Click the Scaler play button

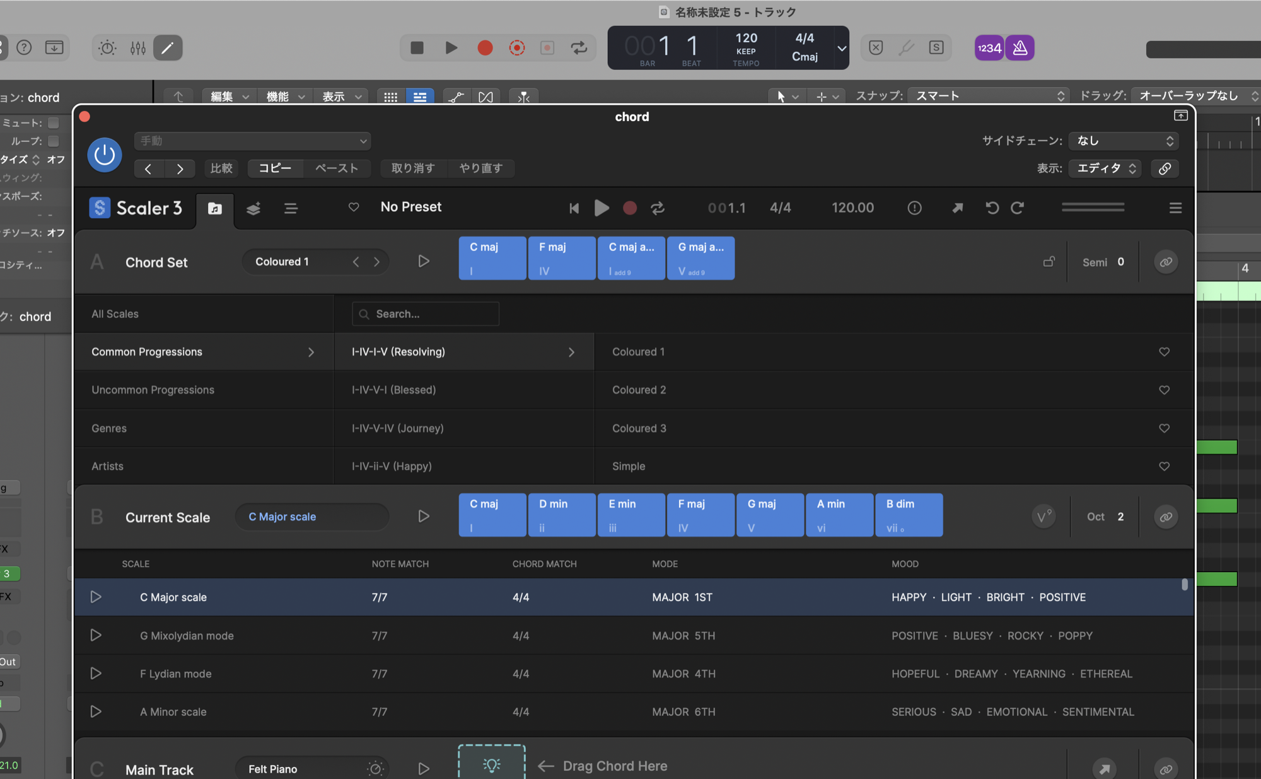click(601, 208)
